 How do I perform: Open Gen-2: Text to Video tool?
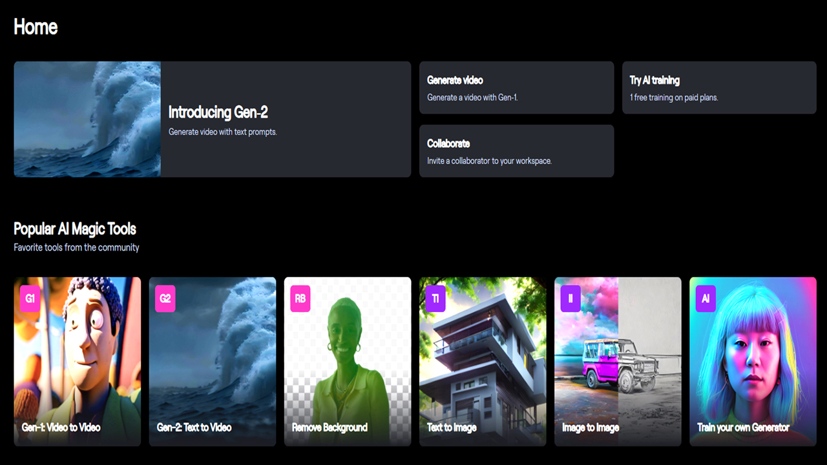pyautogui.click(x=213, y=362)
